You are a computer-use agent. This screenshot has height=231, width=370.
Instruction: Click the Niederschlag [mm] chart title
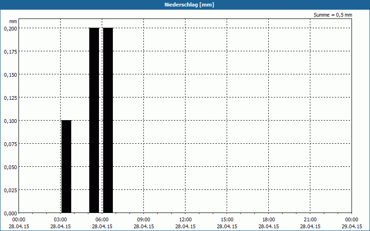click(x=189, y=5)
